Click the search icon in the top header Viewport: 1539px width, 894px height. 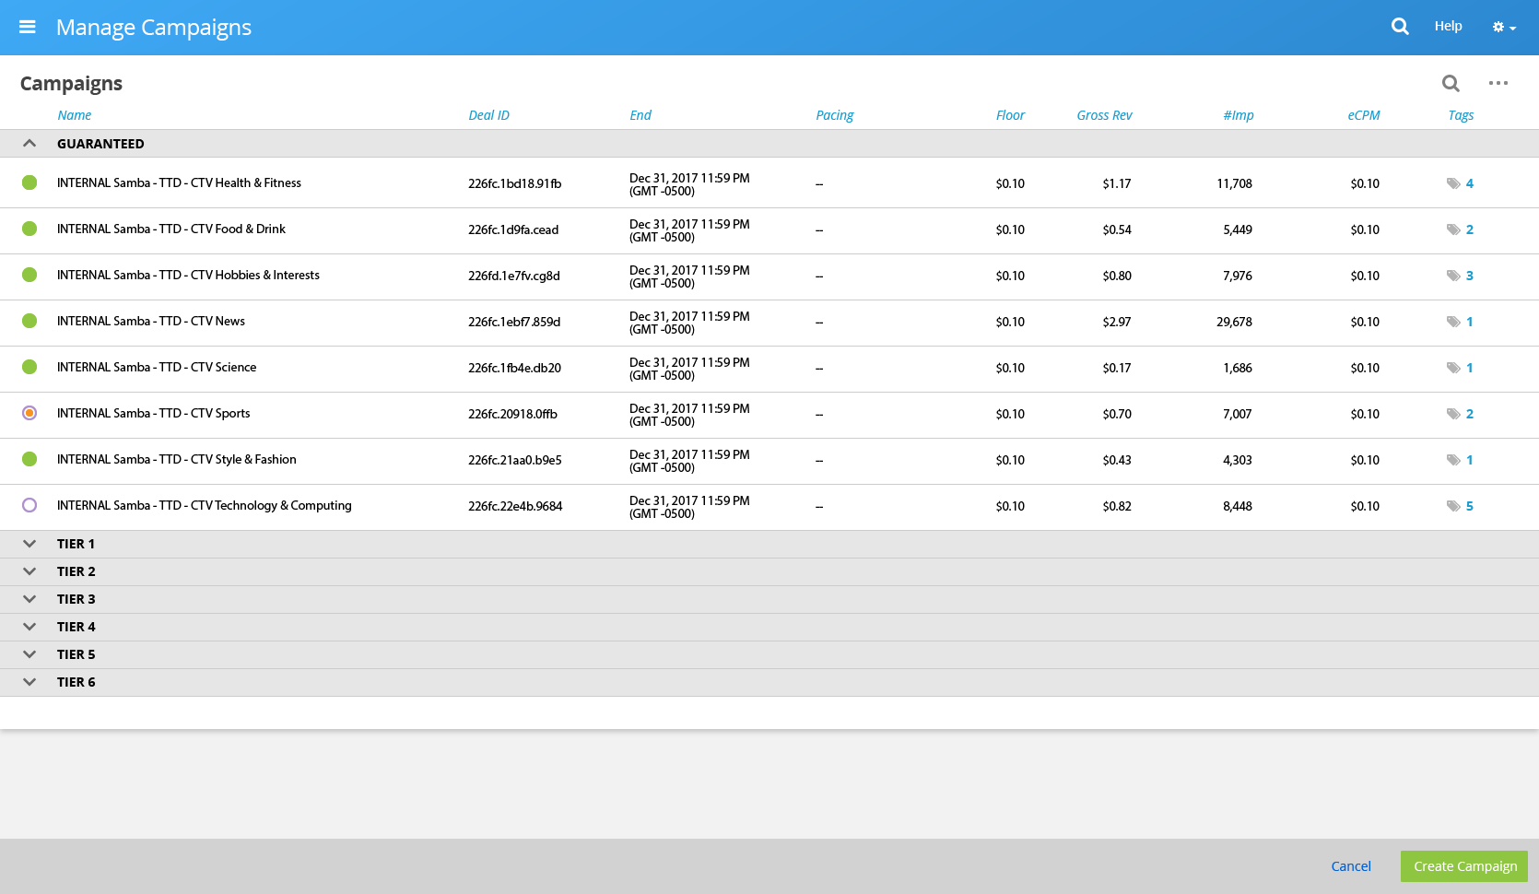(x=1400, y=27)
